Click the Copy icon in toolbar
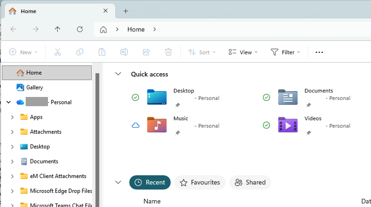This screenshot has width=371, height=207. pos(80,52)
